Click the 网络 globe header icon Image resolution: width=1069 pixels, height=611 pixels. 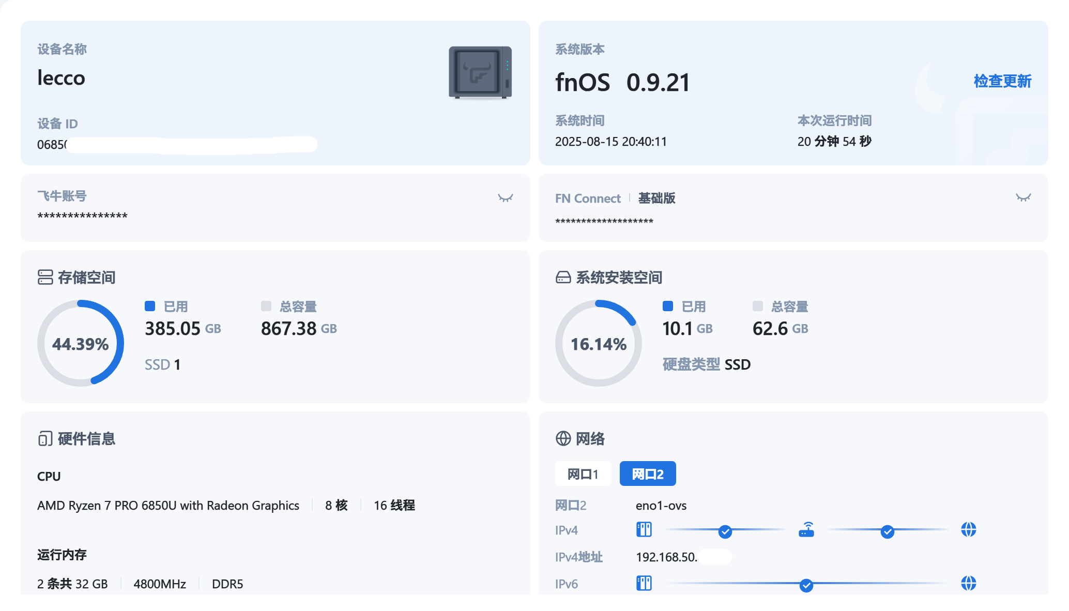pos(563,438)
